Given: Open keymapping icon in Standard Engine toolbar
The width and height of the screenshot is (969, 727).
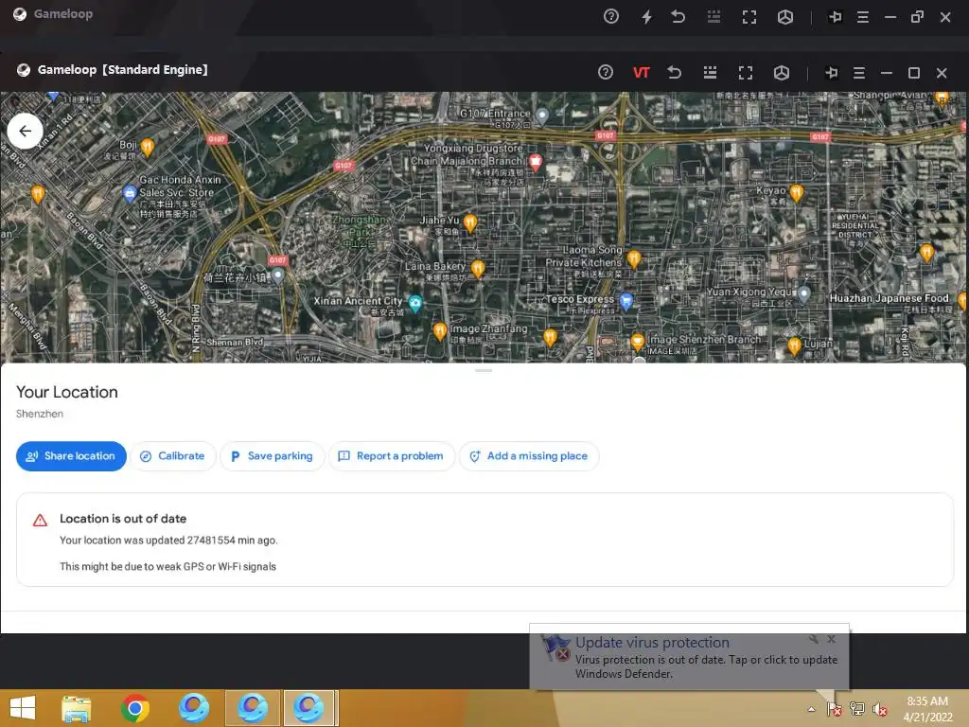Looking at the screenshot, I should tap(710, 72).
